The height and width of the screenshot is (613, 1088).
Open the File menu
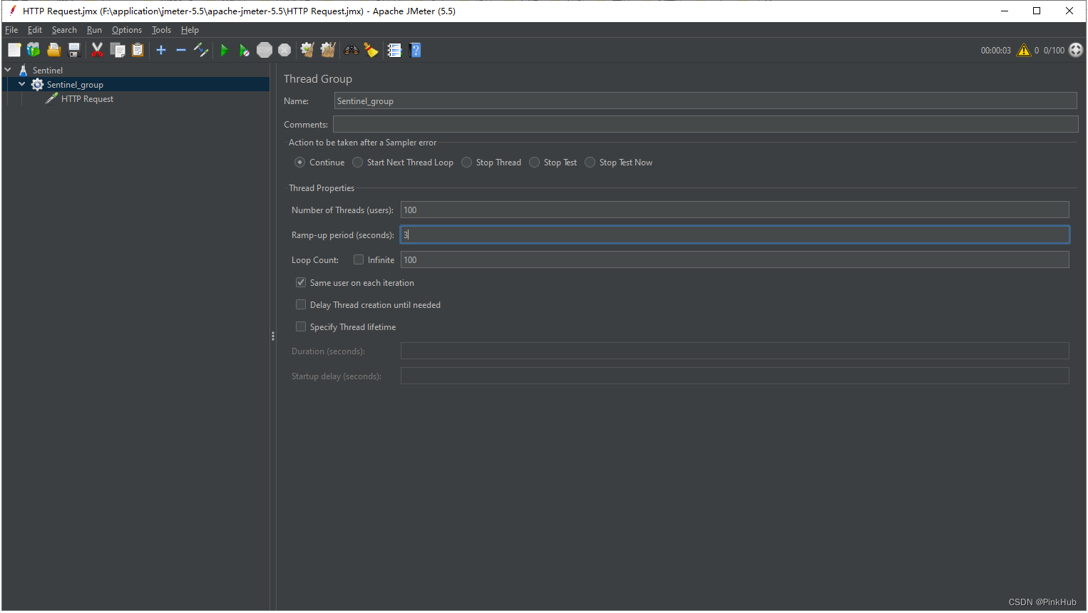tap(11, 30)
